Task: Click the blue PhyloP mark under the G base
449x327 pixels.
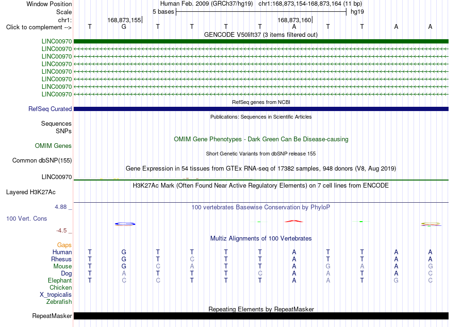Action: click(x=125, y=224)
